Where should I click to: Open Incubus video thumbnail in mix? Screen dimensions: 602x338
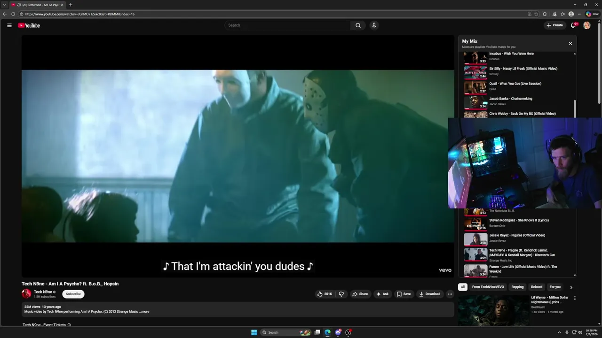[475, 57]
